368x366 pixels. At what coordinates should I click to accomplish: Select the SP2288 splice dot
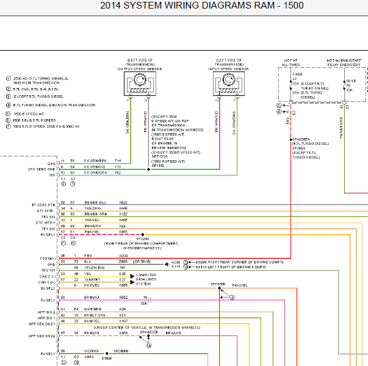142,235
